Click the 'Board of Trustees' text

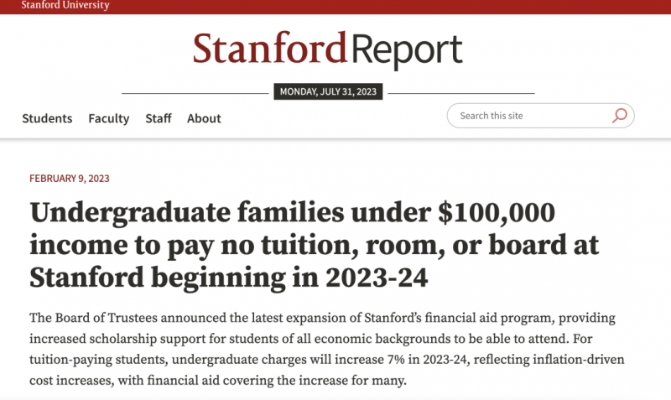tap(107, 318)
